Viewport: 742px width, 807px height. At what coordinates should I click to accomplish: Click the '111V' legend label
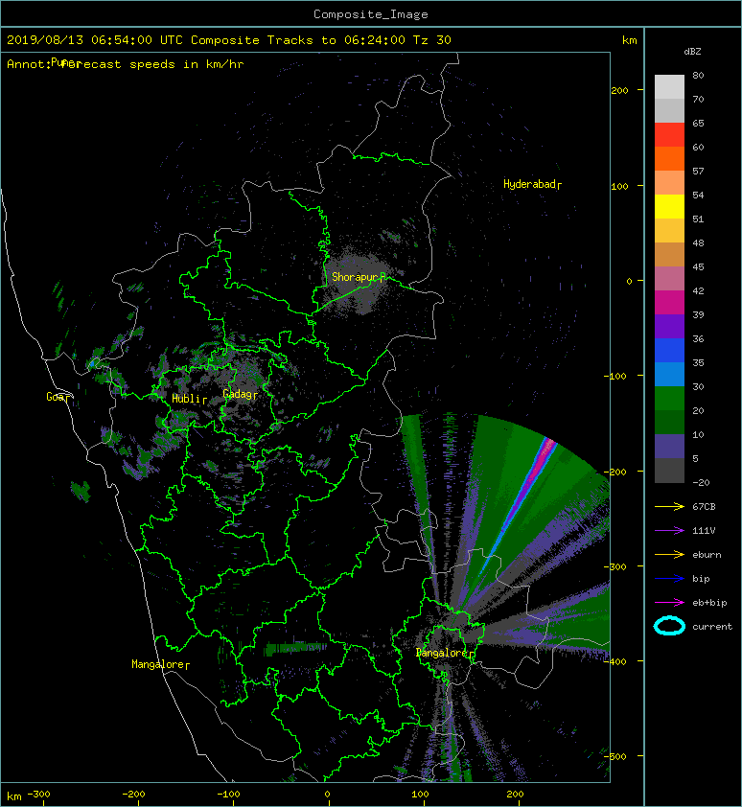coord(704,531)
